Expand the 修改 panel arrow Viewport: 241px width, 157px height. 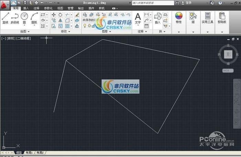coord(69,32)
